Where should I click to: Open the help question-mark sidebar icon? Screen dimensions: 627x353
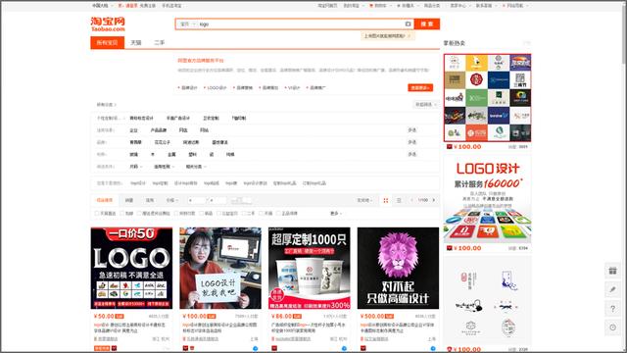coord(612,309)
